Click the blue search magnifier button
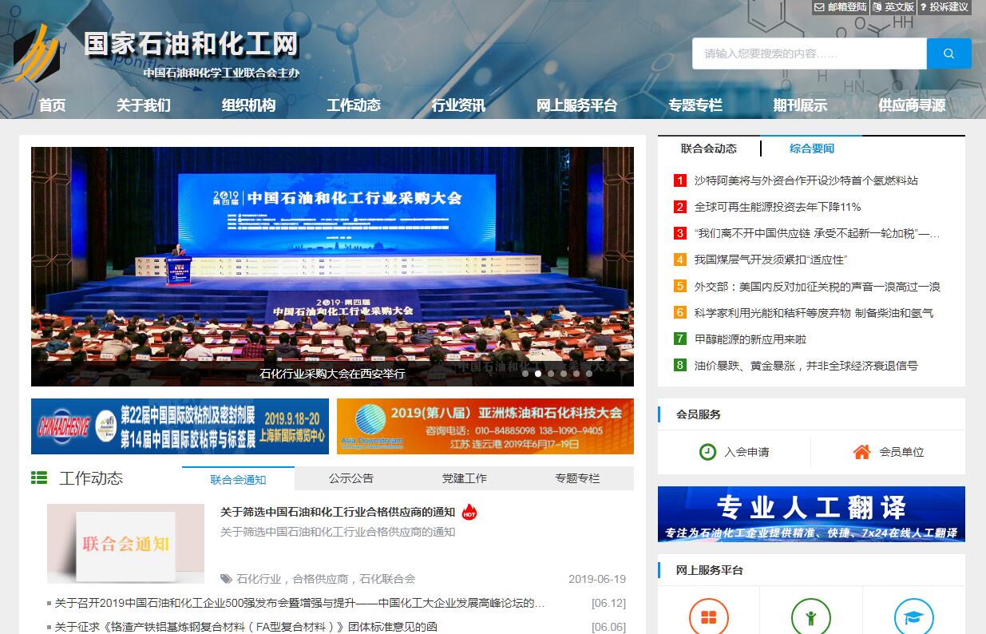The width and height of the screenshot is (986, 634). [x=948, y=53]
